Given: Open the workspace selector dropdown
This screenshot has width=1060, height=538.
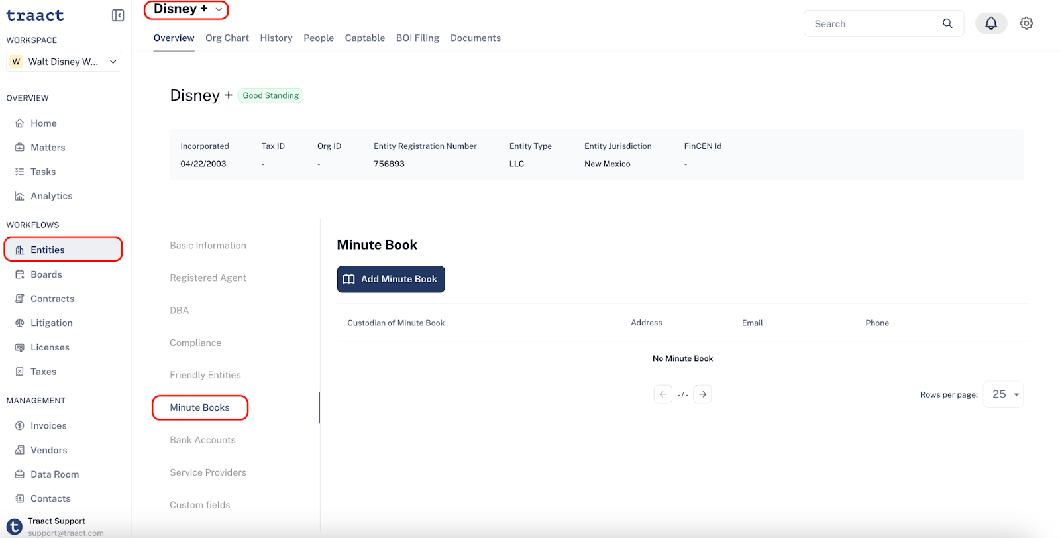Looking at the screenshot, I should coord(64,62).
